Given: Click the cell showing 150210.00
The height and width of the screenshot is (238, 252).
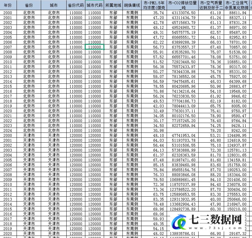Looking at the screenshot, I should click(237, 209).
